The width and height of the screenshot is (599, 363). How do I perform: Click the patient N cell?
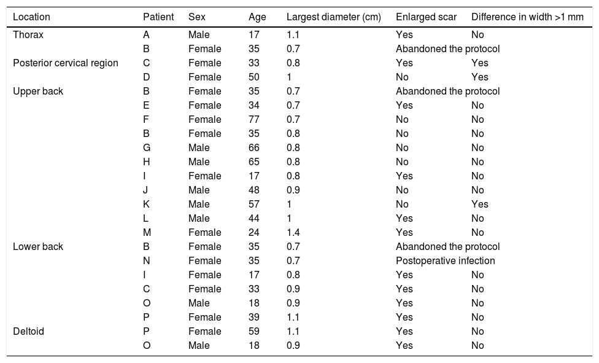pyautogui.click(x=146, y=260)
